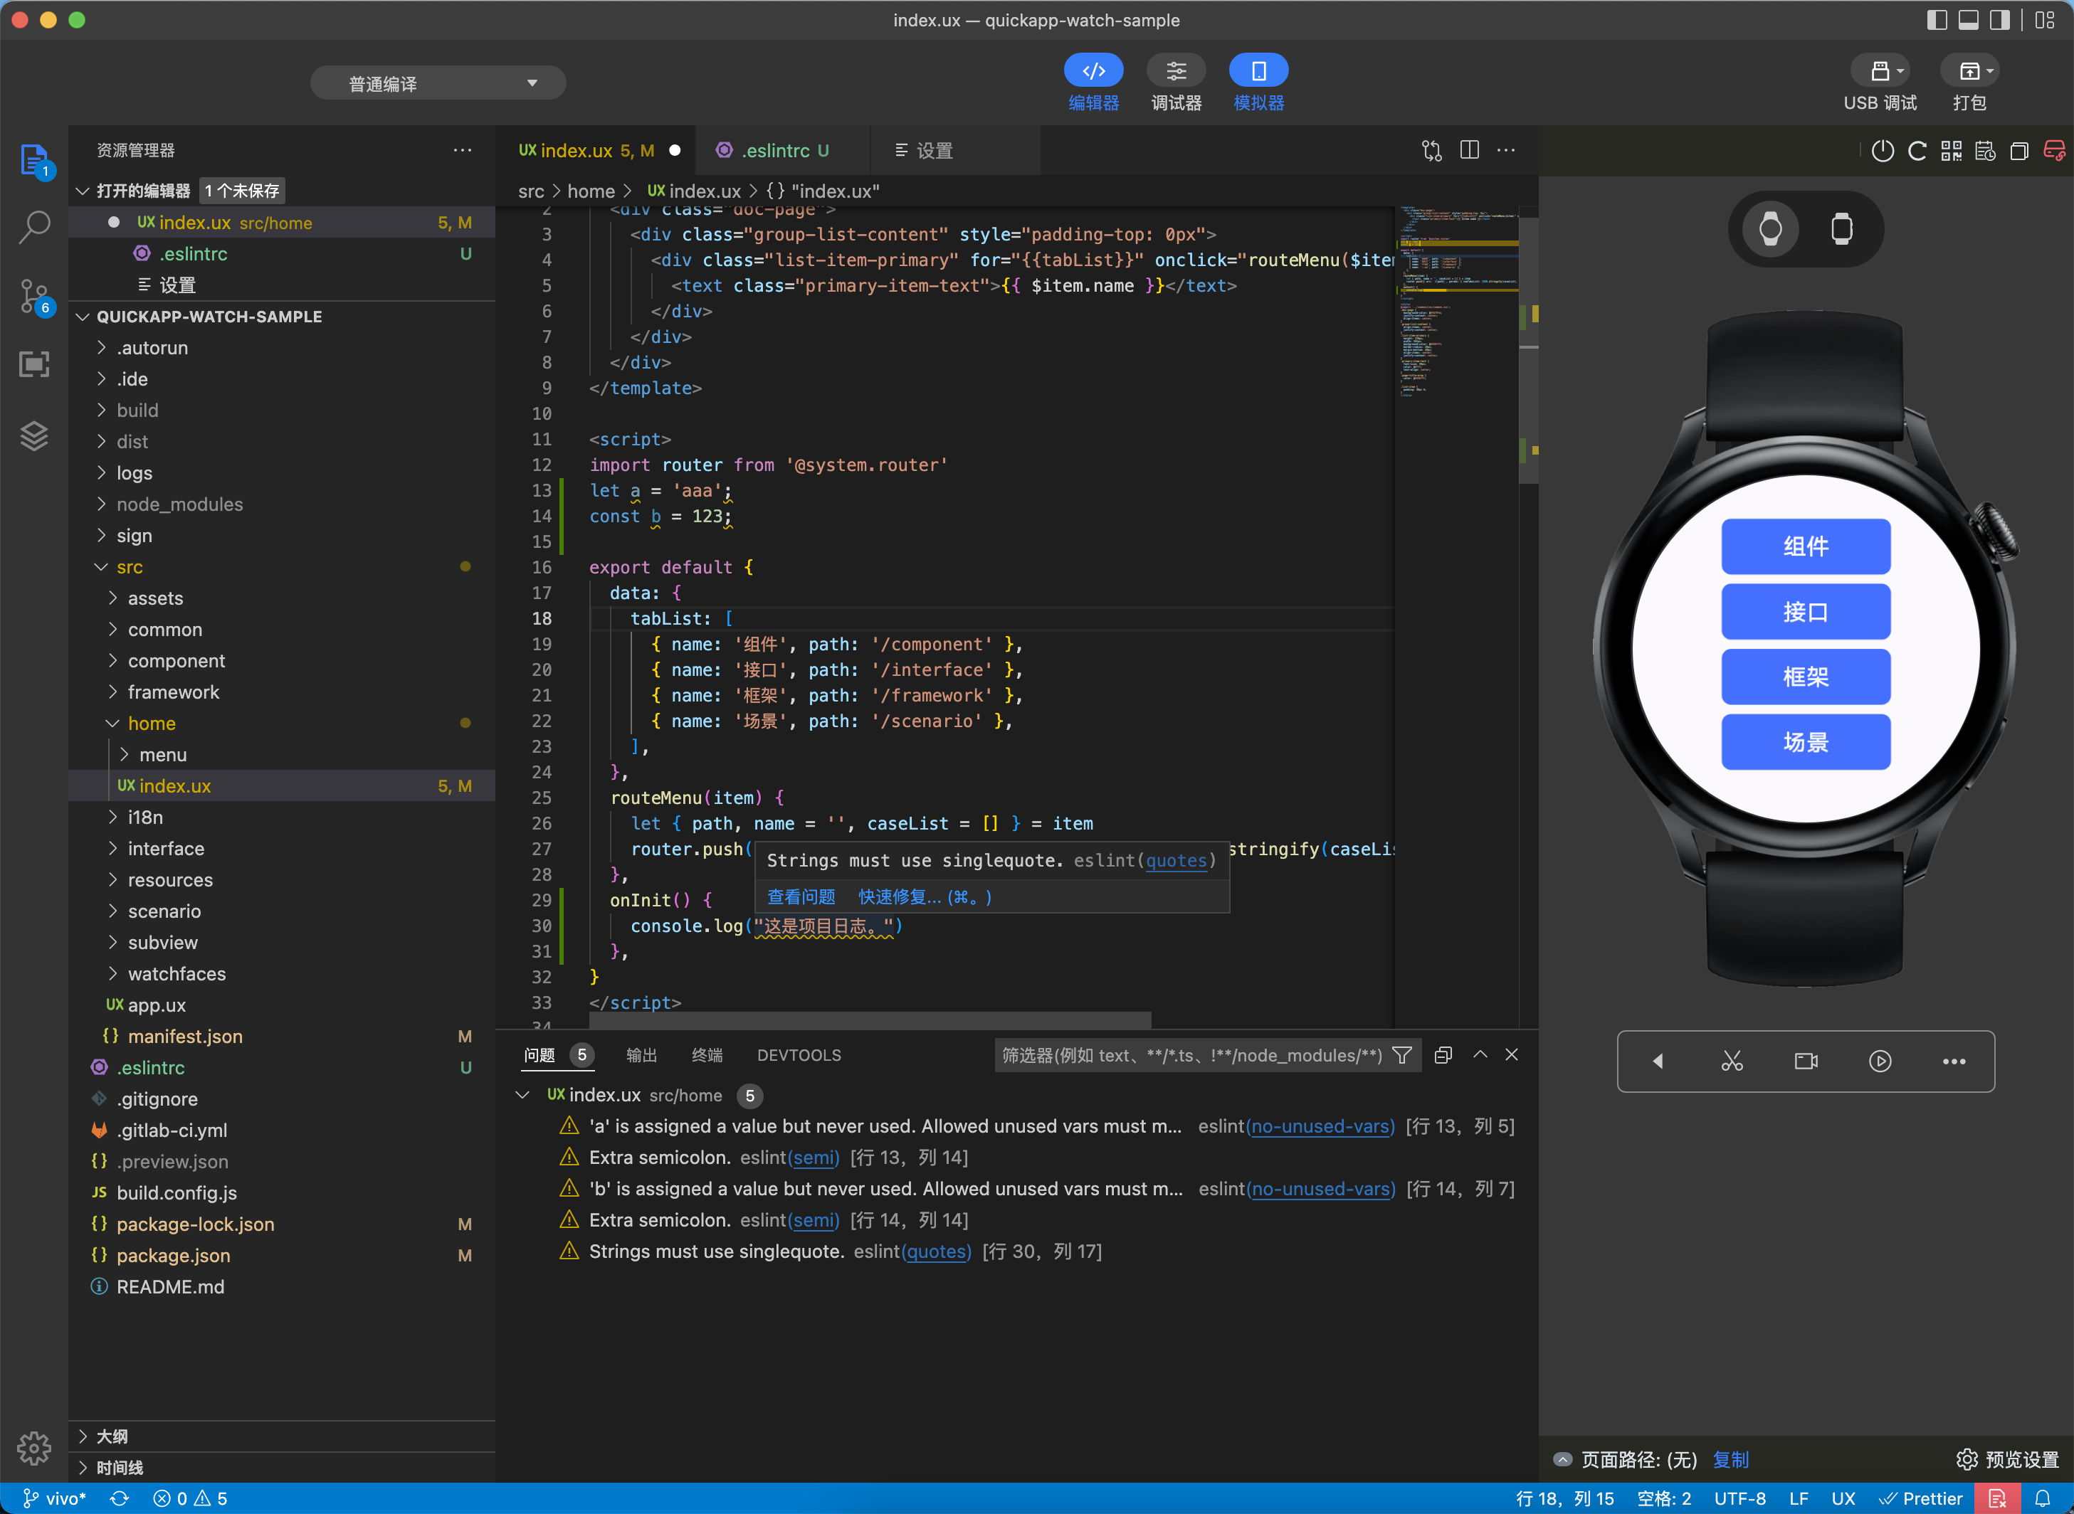This screenshot has width=2074, height=1514.
Task: Switch to the DEVTOOLS panel tab
Action: pos(799,1055)
